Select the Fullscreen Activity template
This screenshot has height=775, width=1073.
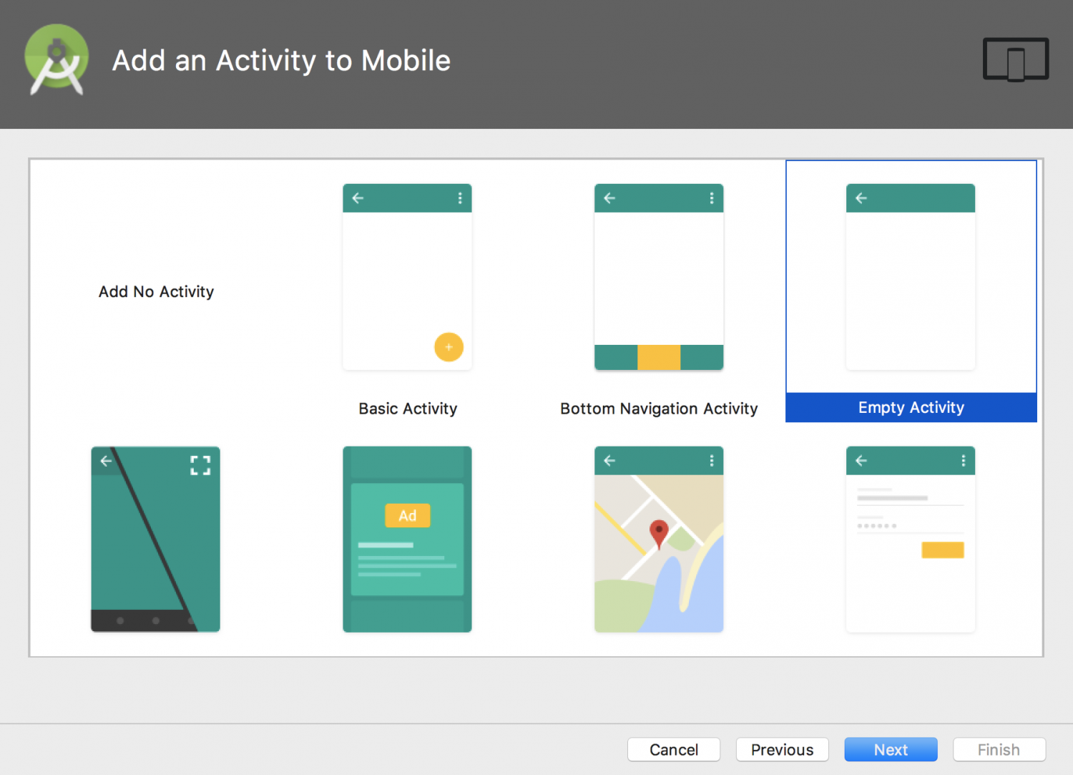click(155, 540)
